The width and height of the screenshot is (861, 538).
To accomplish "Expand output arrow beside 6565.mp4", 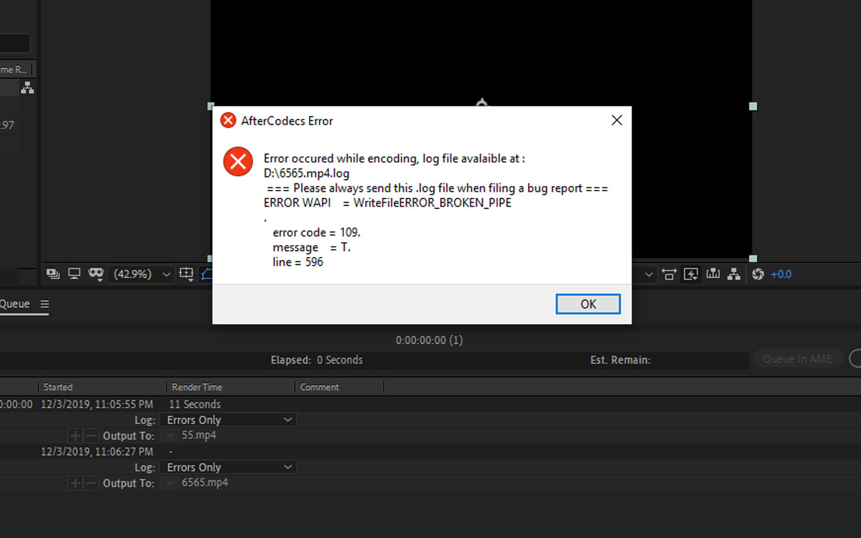I will tap(170, 482).
